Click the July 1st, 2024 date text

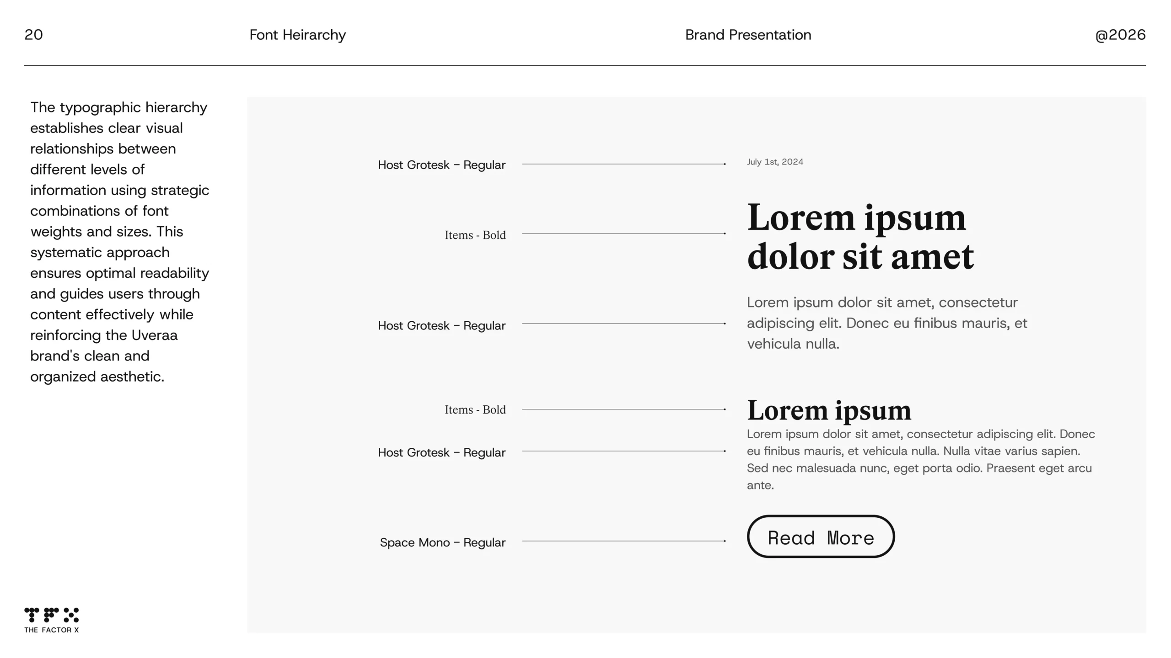(x=775, y=162)
